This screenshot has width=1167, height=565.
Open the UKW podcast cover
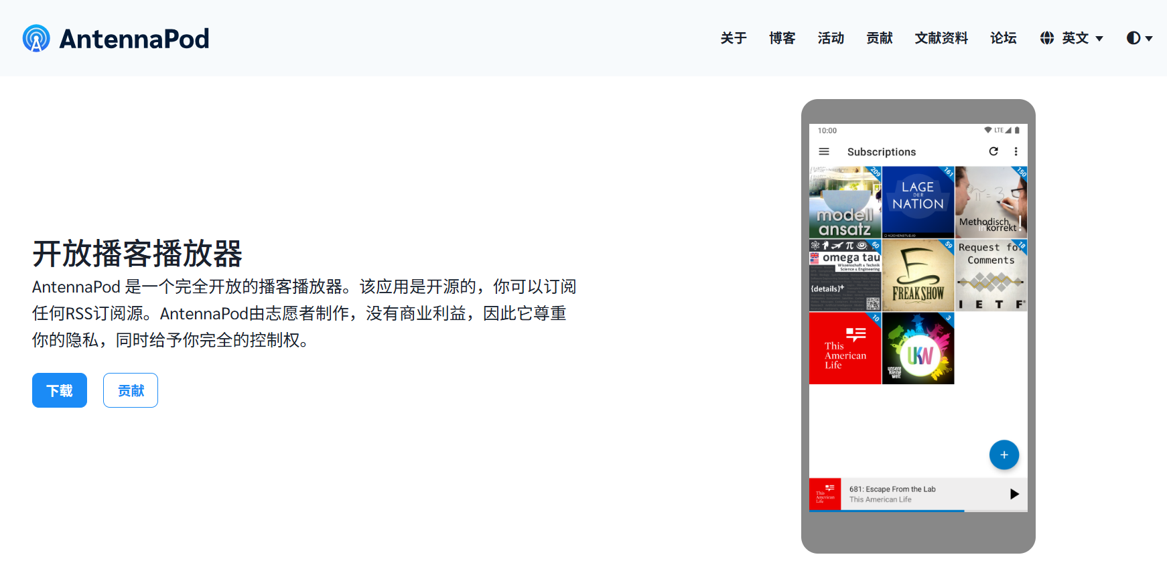click(x=918, y=348)
